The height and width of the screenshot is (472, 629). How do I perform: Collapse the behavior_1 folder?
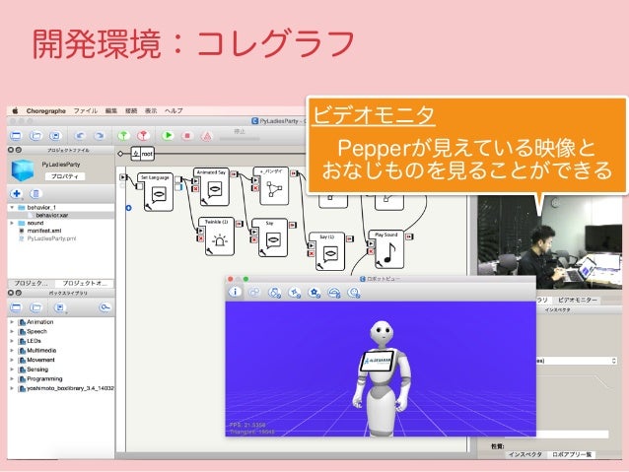[12, 207]
